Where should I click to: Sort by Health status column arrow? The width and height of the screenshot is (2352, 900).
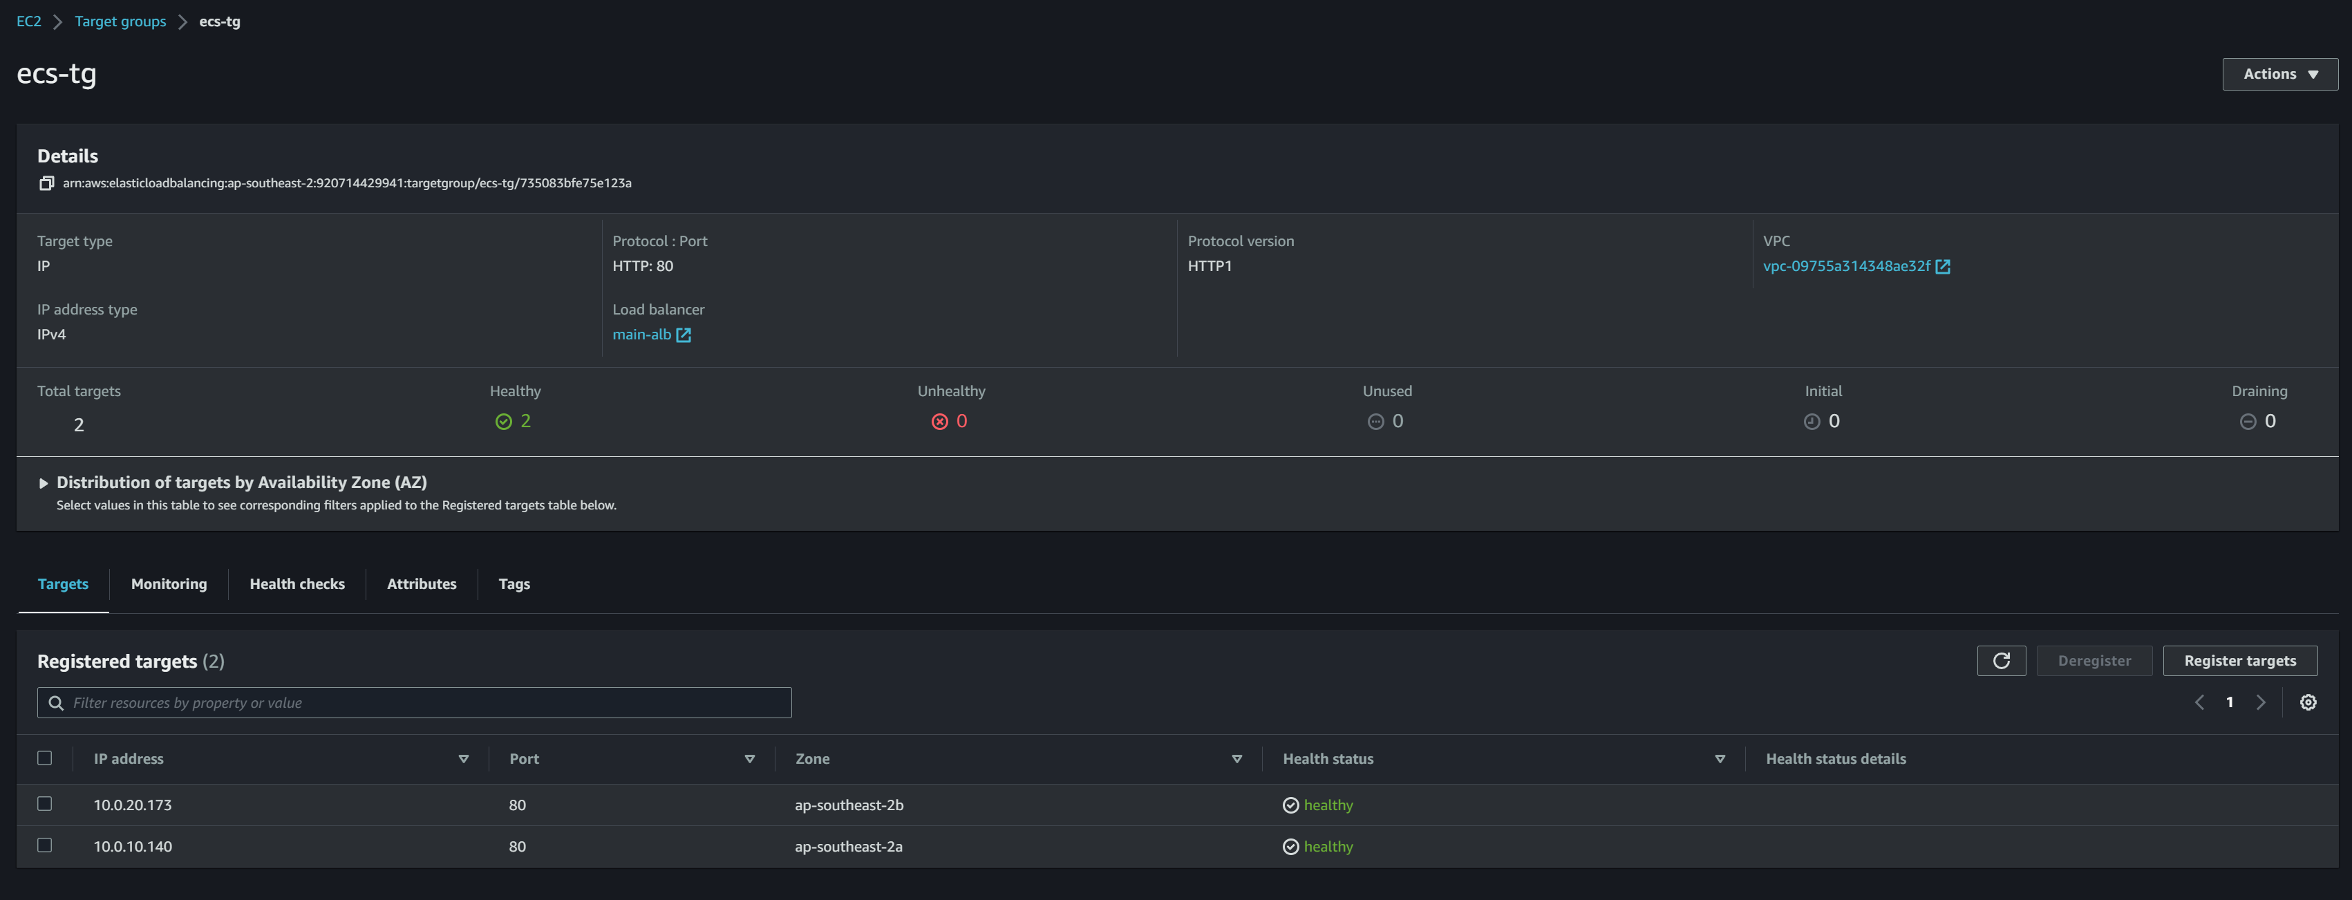pos(1720,758)
